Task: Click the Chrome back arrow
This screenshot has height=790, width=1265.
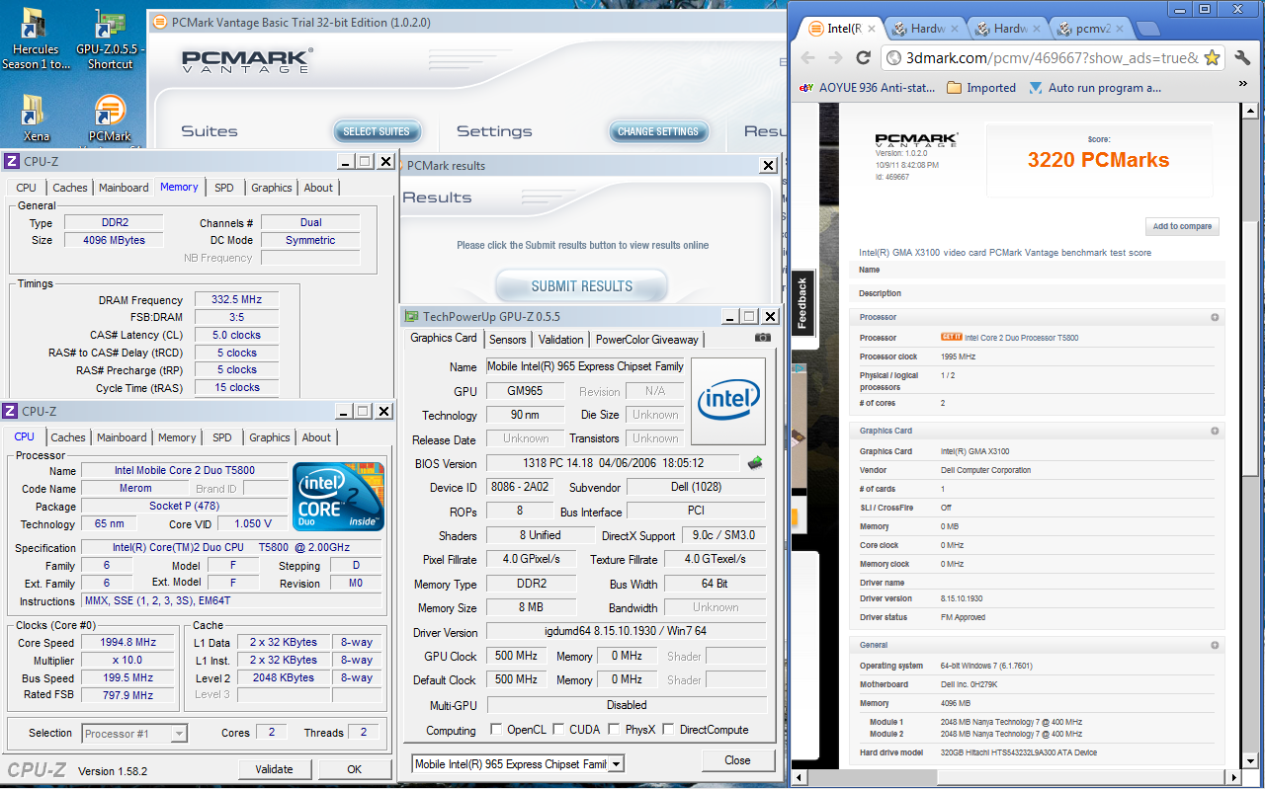Action: pos(807,58)
